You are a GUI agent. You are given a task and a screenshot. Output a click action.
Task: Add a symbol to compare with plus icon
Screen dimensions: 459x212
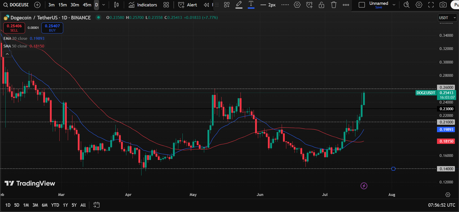pos(37,5)
